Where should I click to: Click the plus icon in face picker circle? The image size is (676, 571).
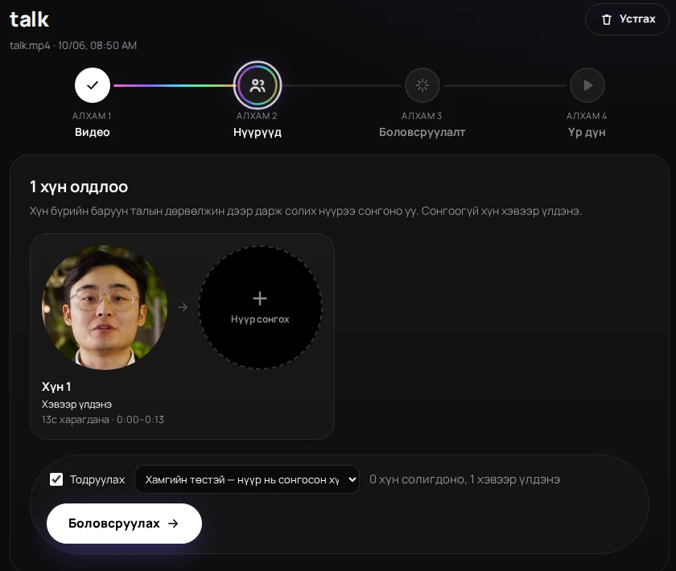click(260, 298)
